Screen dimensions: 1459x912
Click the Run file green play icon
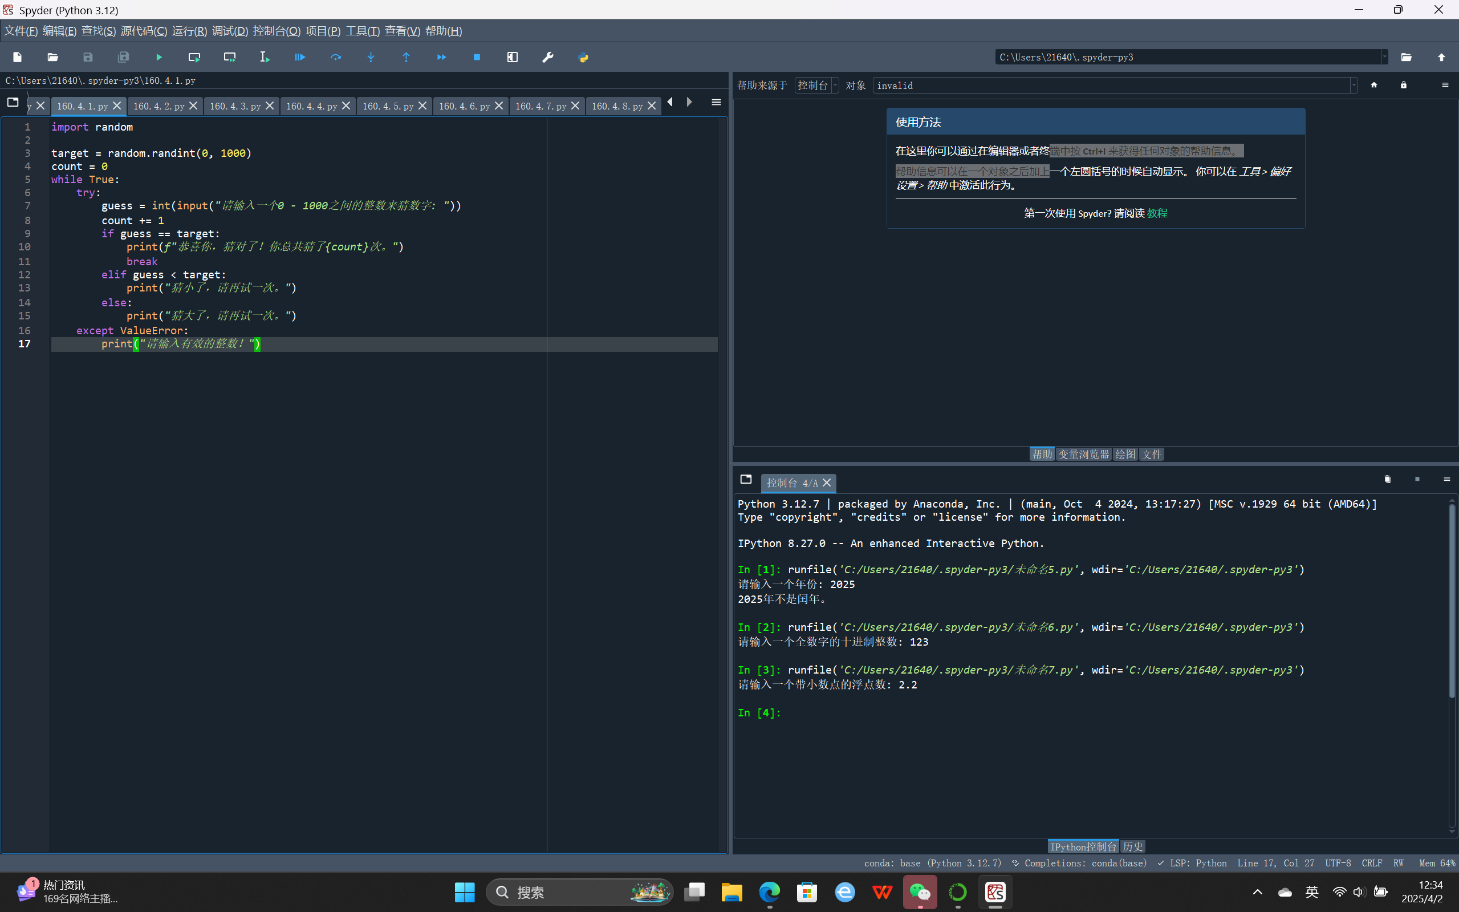(x=159, y=57)
